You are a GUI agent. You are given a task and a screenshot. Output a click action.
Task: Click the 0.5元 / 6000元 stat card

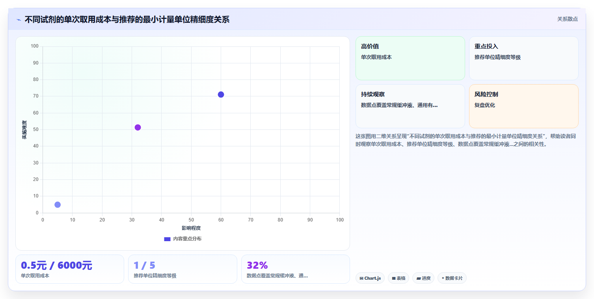tap(70, 269)
